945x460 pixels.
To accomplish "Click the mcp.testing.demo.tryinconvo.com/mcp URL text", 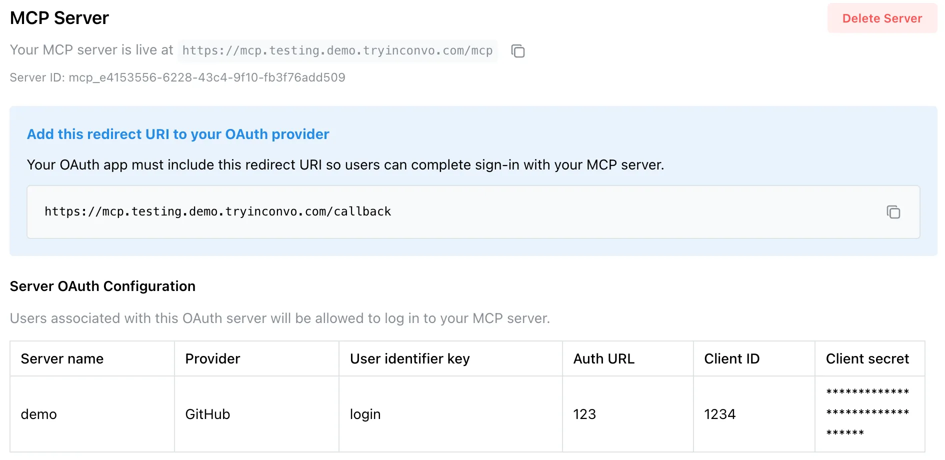I will (337, 50).
